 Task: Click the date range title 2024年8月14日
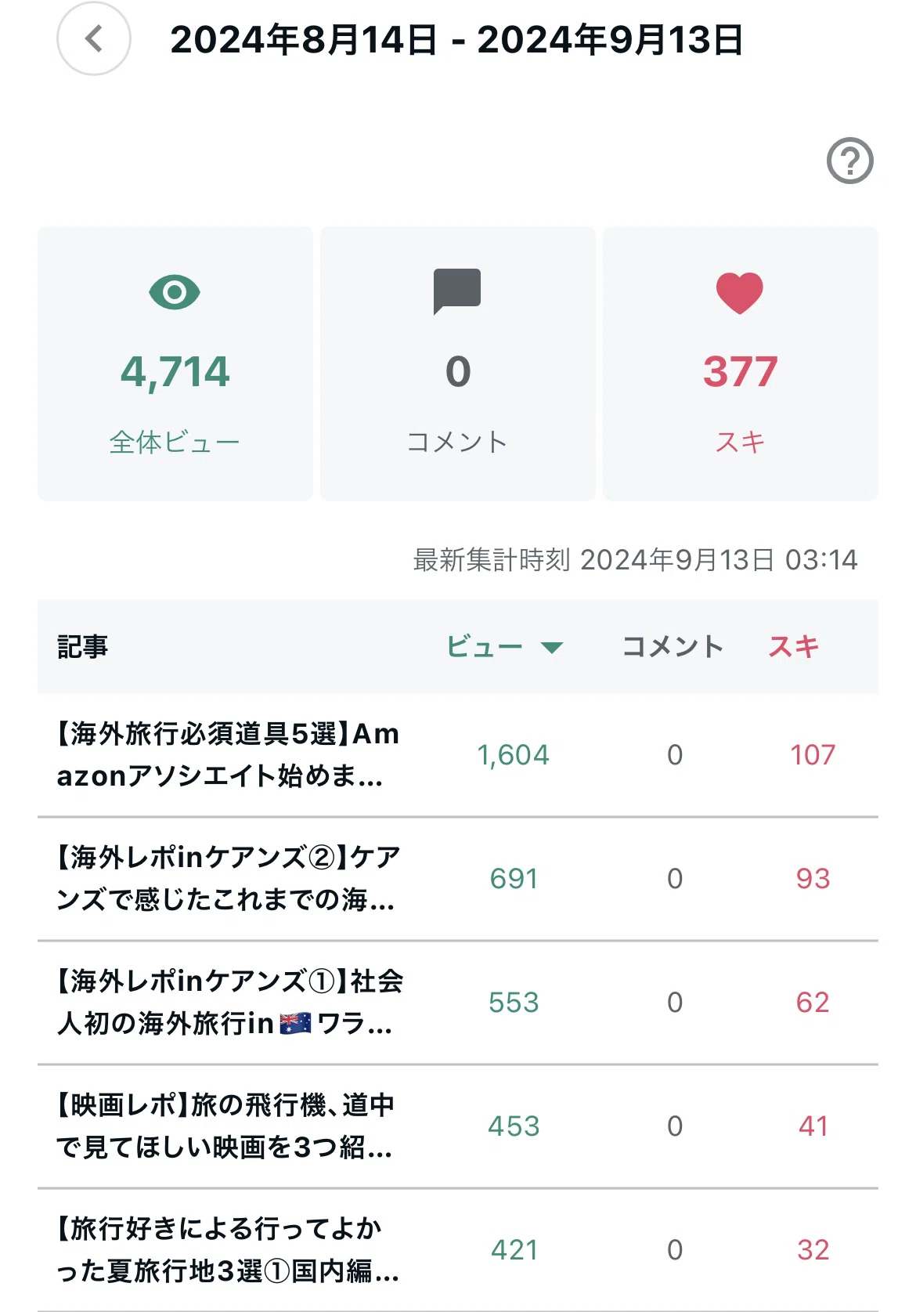(x=304, y=40)
